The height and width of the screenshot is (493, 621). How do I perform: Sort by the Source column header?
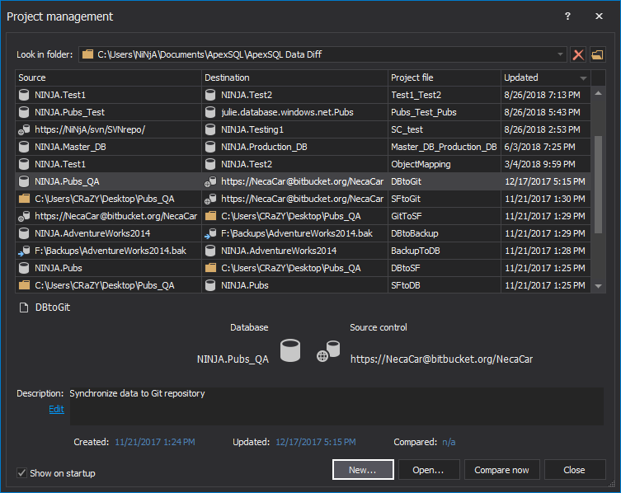[107, 77]
